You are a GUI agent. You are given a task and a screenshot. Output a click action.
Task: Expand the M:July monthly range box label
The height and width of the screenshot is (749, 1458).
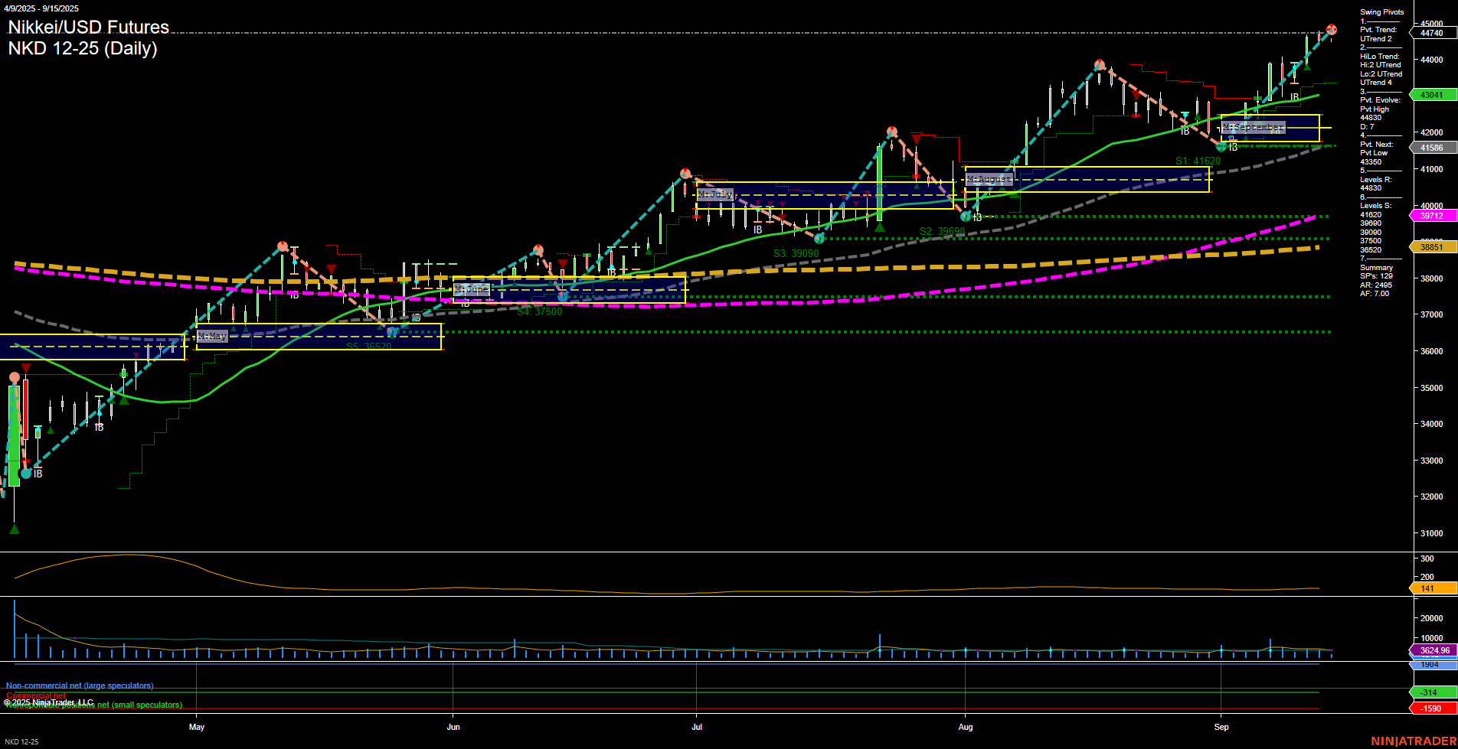(716, 194)
